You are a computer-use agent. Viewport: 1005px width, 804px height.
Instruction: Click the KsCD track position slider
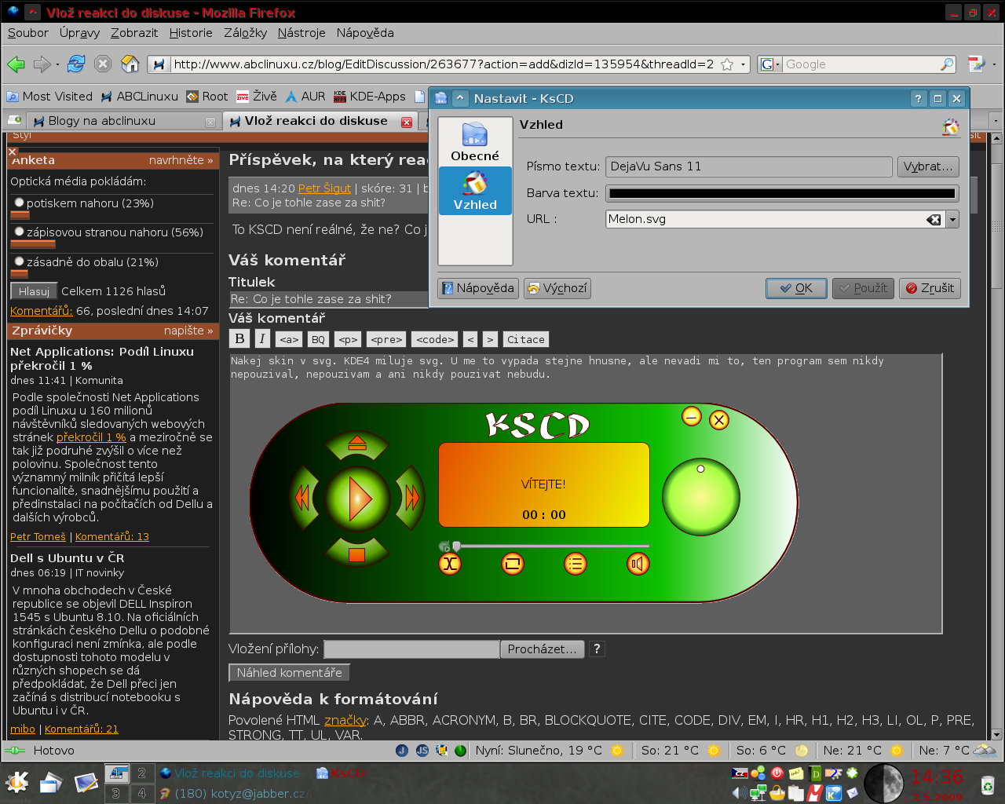pyautogui.click(x=544, y=546)
